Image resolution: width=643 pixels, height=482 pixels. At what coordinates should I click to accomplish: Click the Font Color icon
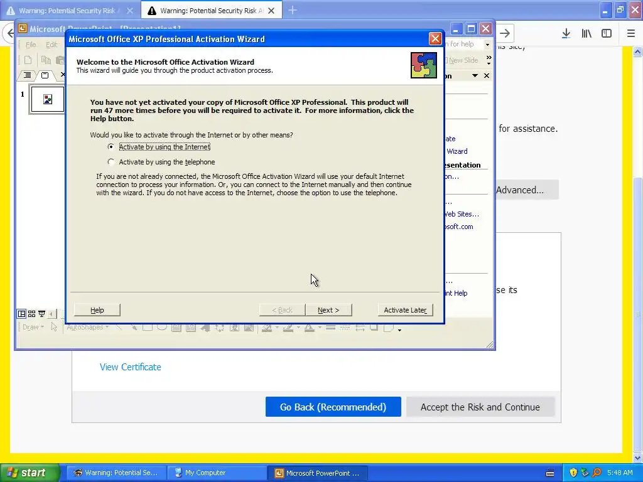[310, 327]
